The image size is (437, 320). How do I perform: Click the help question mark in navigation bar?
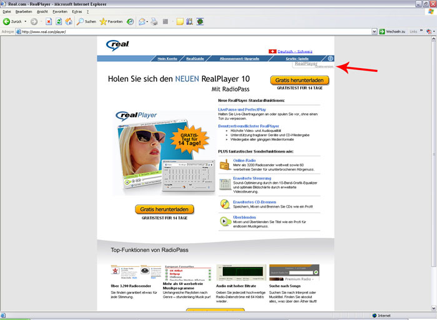click(330, 58)
